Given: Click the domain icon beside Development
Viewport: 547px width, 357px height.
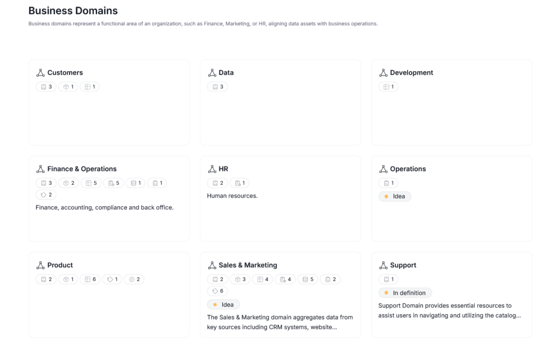Looking at the screenshot, I should 383,73.
